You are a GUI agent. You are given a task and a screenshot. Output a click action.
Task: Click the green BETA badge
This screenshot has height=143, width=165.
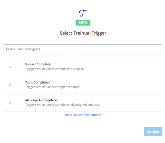click(x=83, y=23)
